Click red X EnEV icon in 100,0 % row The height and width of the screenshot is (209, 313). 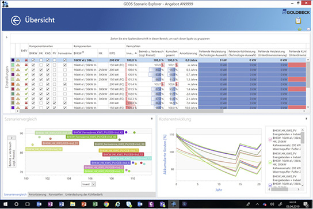pos(26,60)
